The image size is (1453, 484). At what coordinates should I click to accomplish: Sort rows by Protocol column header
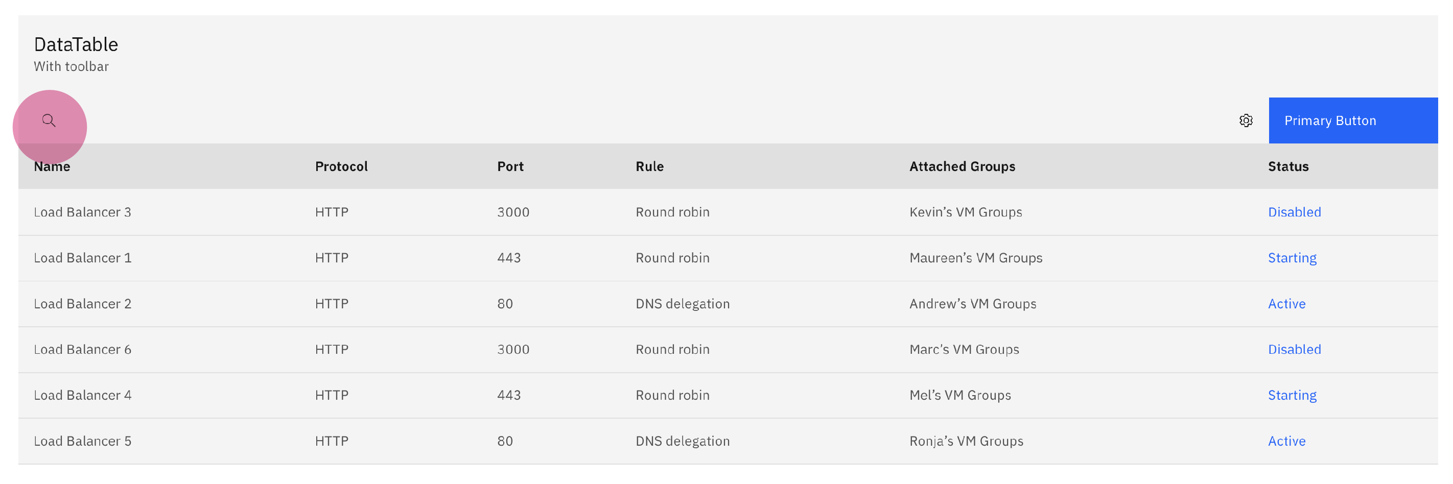pyautogui.click(x=341, y=166)
